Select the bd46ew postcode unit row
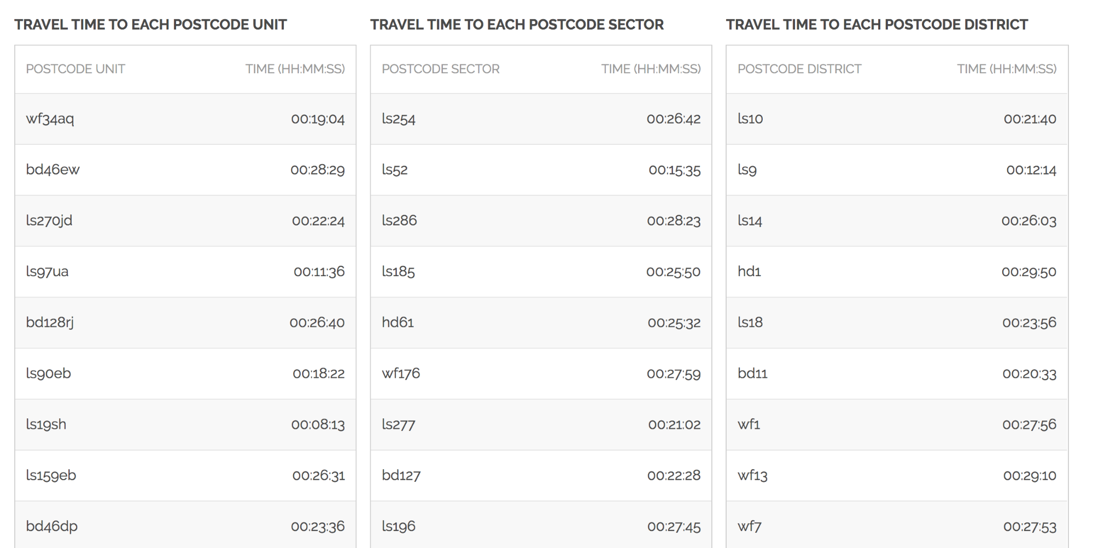Screen dimensions: 1093x548 (185, 170)
